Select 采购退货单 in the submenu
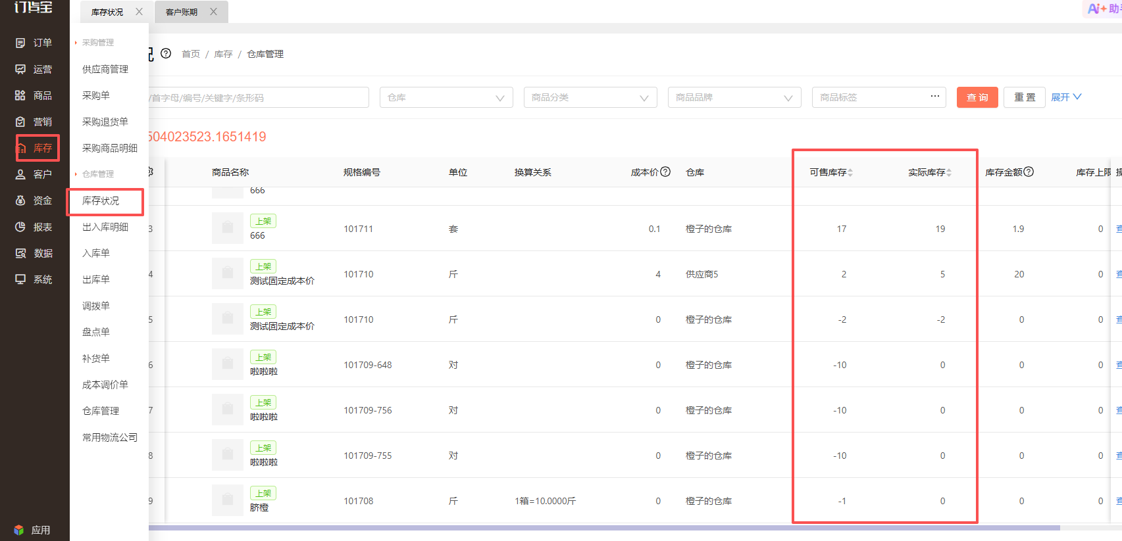The width and height of the screenshot is (1122, 541). point(105,122)
